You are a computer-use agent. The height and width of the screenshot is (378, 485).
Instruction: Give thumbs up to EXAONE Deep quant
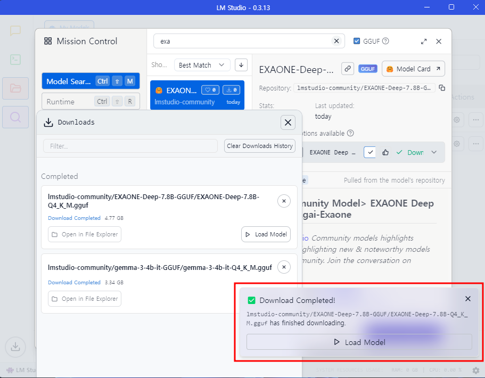385,152
